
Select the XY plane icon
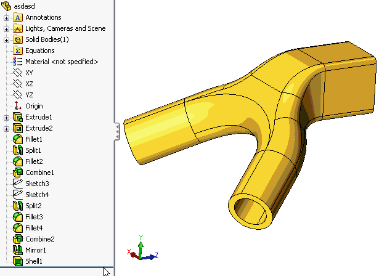(18, 73)
